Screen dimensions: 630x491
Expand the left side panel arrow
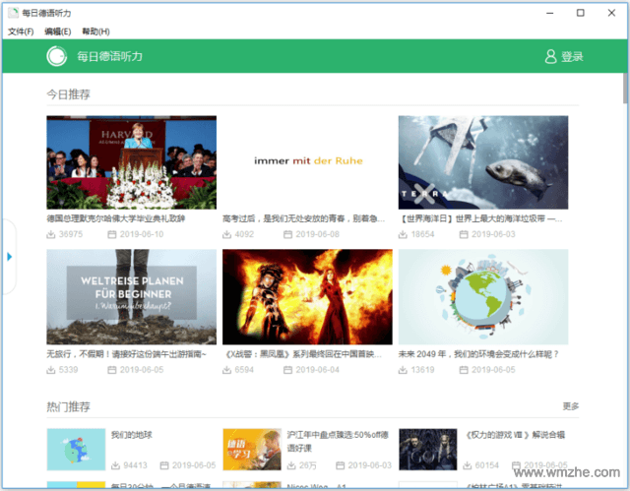(10, 257)
